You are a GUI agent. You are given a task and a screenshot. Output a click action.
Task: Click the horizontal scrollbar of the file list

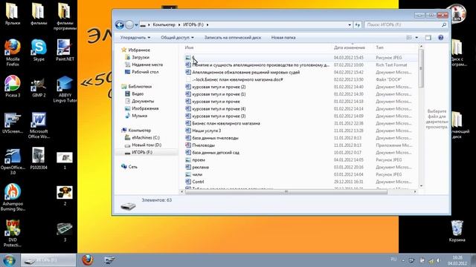(x=286, y=191)
